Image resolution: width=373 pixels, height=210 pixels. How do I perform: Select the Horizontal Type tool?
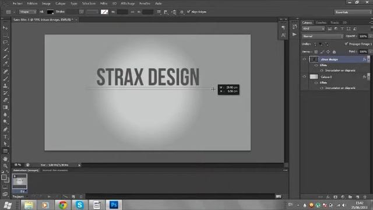coord(5,136)
